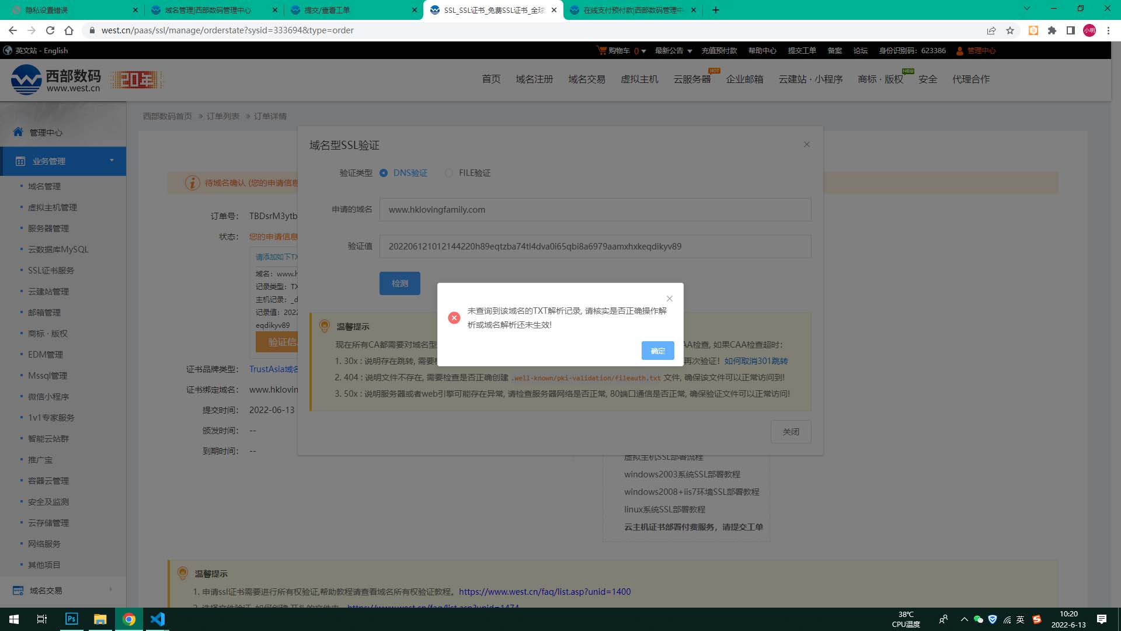The image size is (1121, 631).
Task: Click 订单列表 breadcrumb link
Action: coord(222,116)
